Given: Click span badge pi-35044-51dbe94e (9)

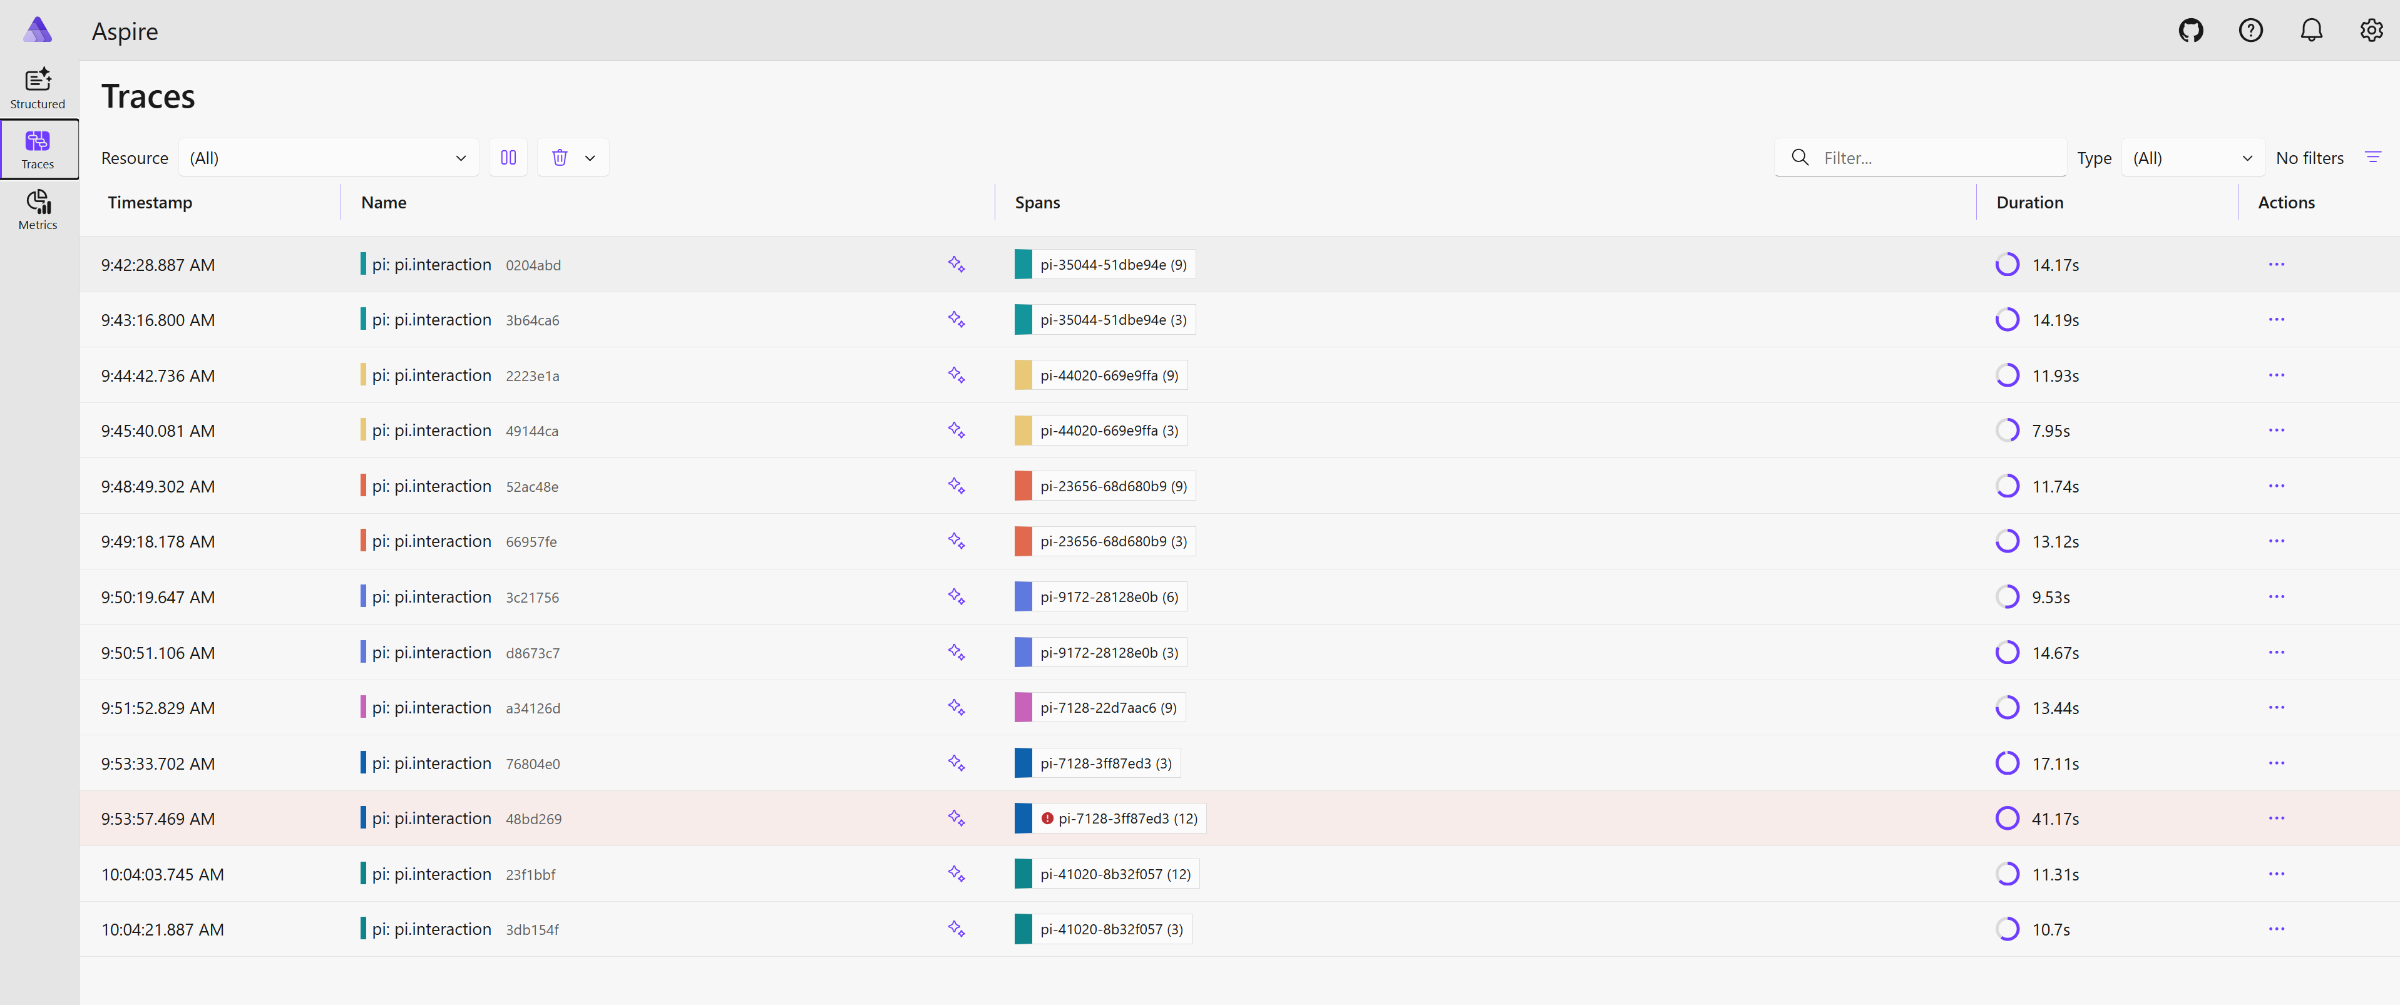Looking at the screenshot, I should click(x=1105, y=265).
